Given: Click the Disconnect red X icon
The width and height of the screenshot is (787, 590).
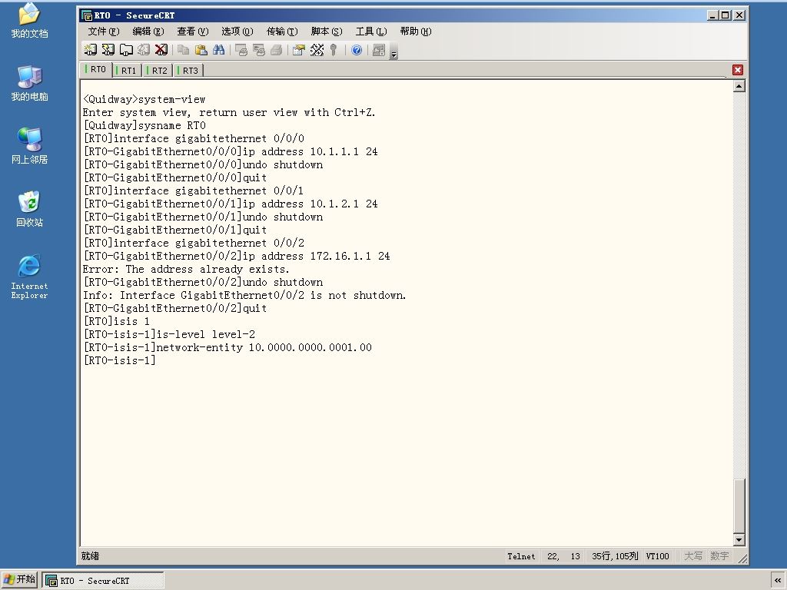Looking at the screenshot, I should 161,50.
